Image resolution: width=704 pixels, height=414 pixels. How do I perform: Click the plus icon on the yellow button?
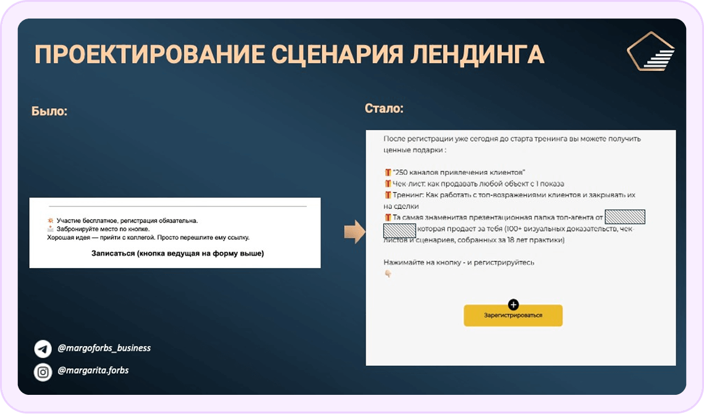[513, 303]
